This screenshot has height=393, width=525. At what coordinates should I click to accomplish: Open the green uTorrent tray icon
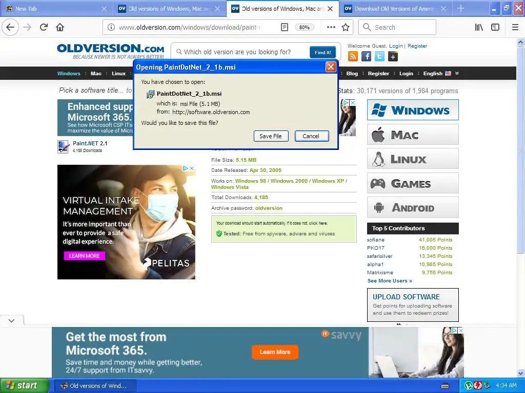(x=469, y=386)
